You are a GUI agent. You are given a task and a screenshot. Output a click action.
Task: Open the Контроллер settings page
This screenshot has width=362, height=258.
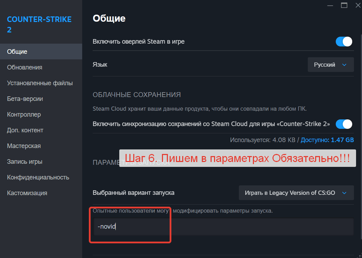pyautogui.click(x=24, y=115)
